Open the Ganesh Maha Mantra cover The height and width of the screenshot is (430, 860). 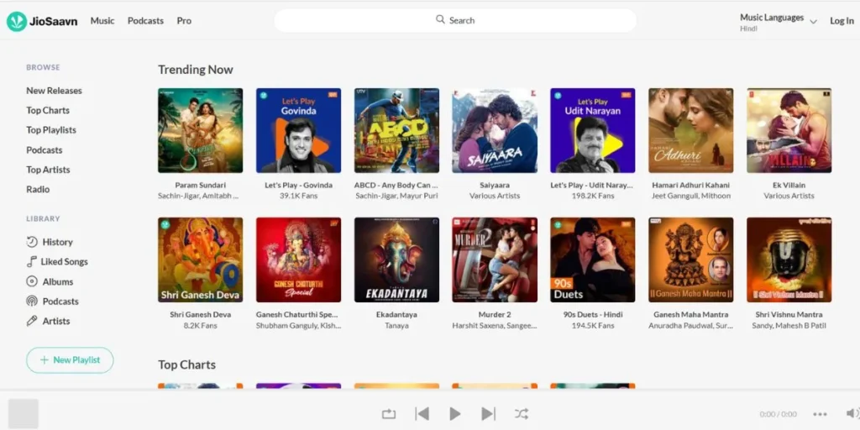691,260
